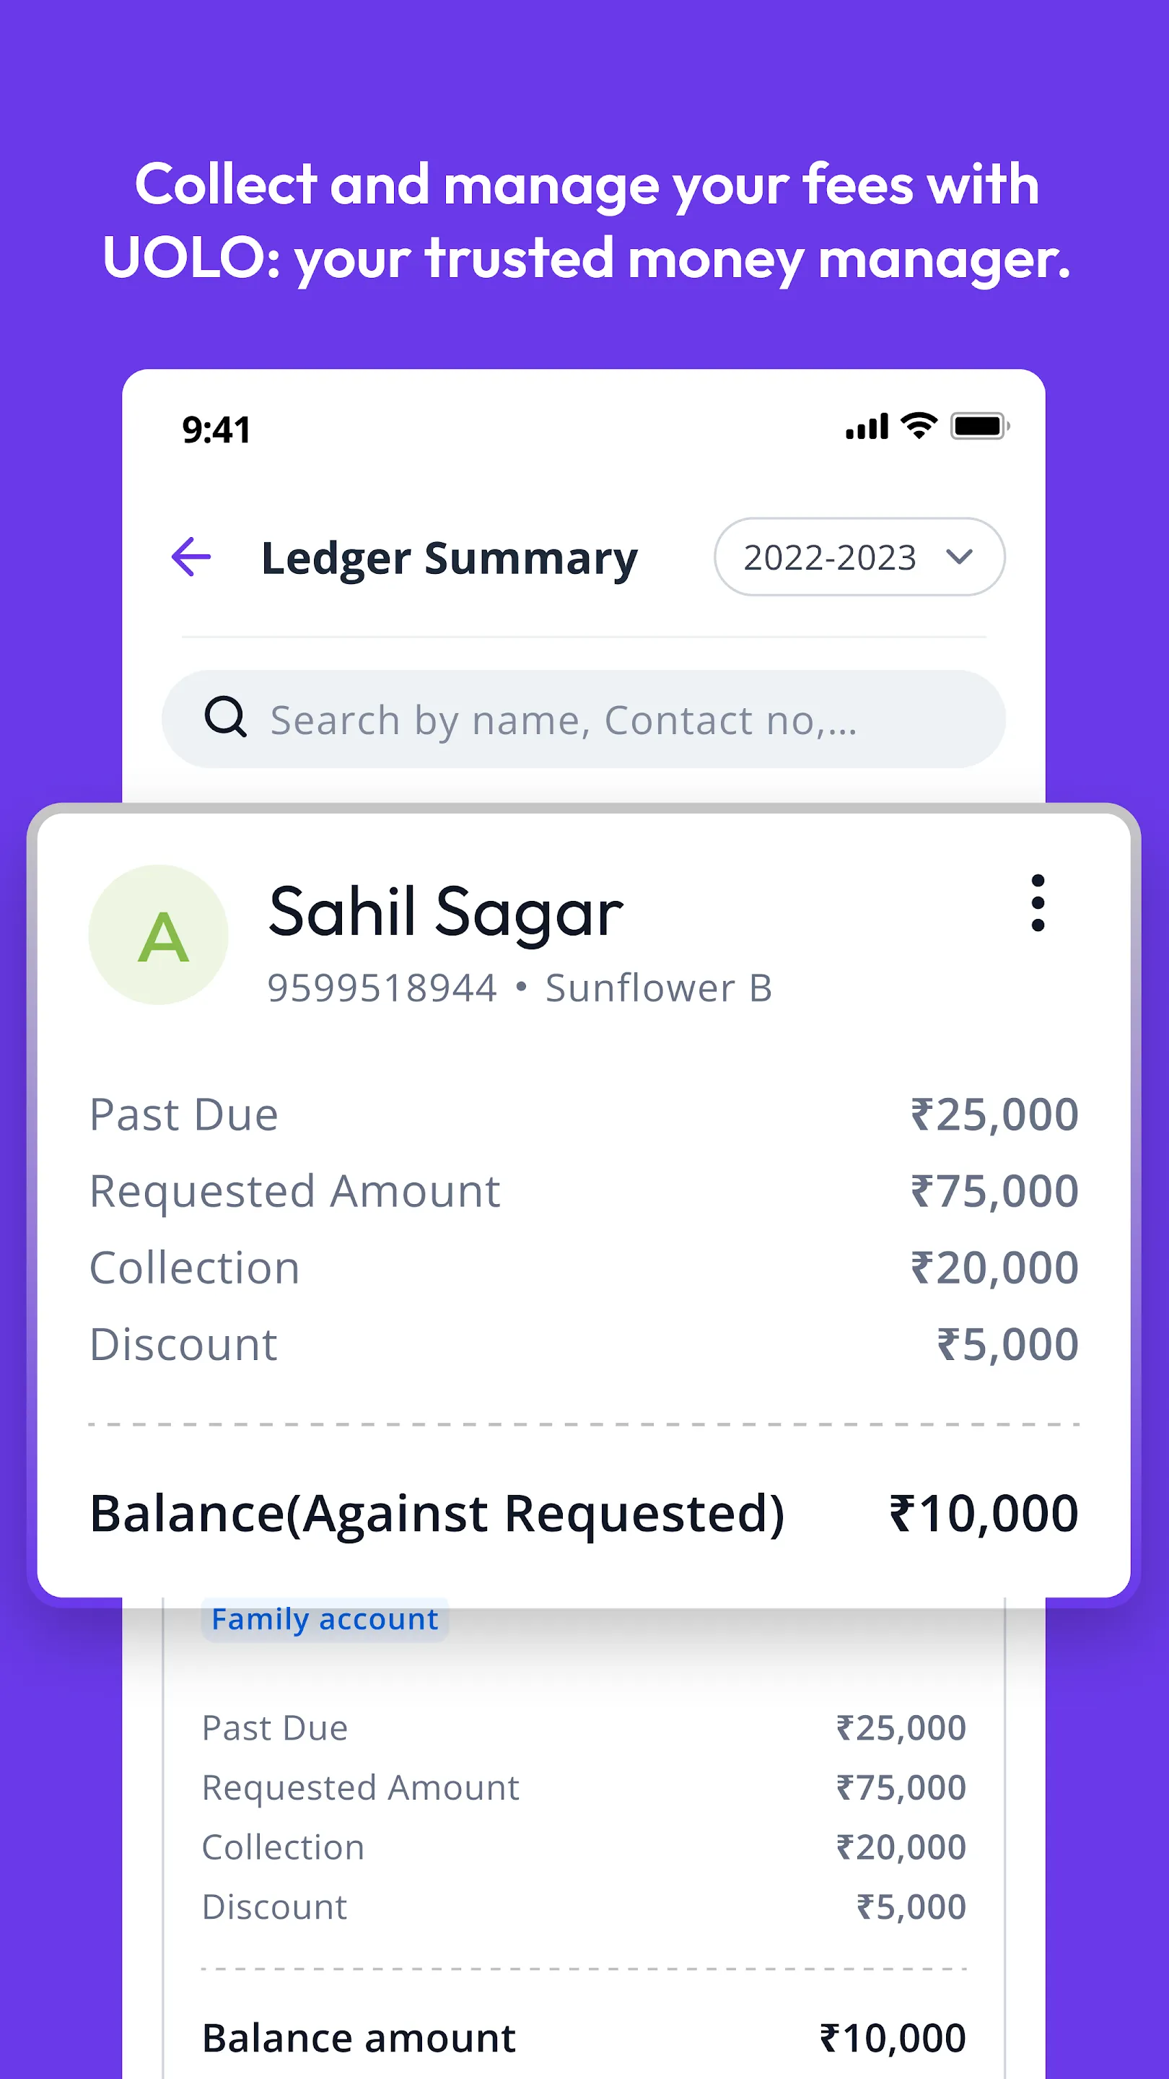Tap the ₹10,000 Balance amount row below
This screenshot has height=2079, width=1169.
582,2038
